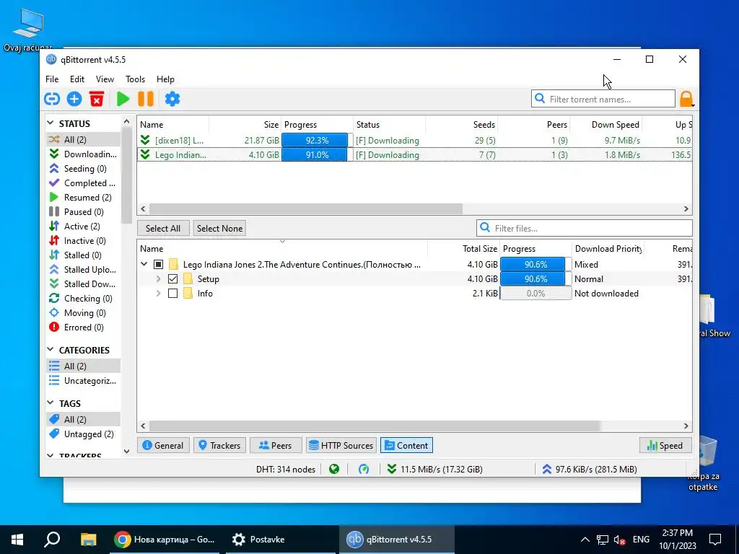The height and width of the screenshot is (554, 739).
Task: Toggle the Lego Indiana Jones root folder checkbox
Action: (158, 264)
